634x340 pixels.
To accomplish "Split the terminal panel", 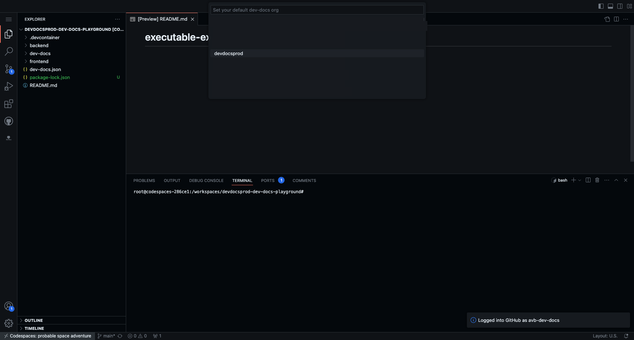I will (588, 180).
